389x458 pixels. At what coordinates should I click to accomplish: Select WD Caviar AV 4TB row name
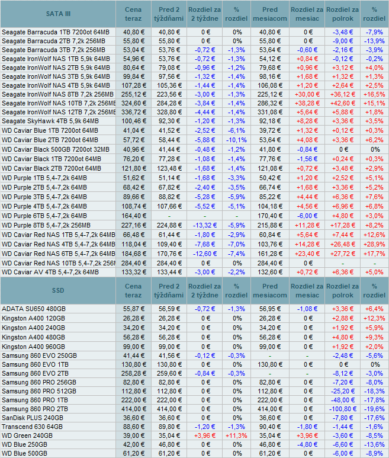50,272
